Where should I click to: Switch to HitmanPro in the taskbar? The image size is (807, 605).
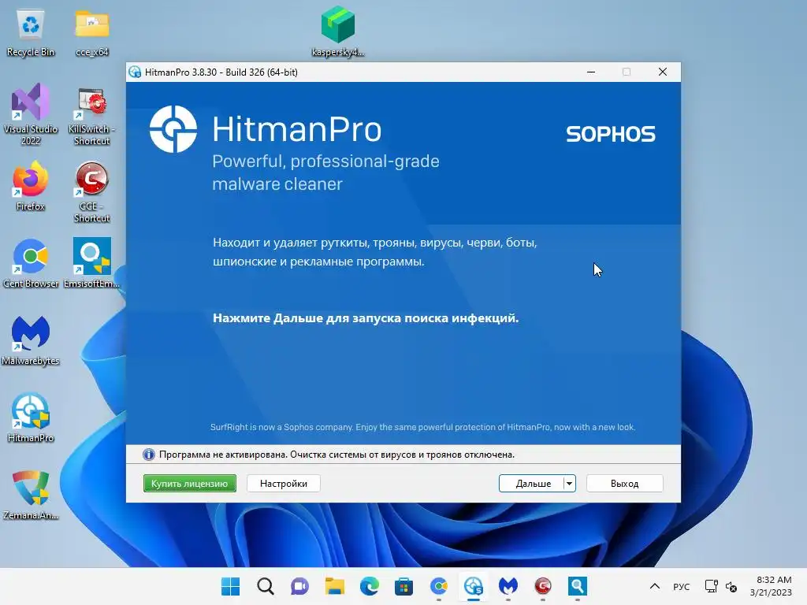point(473,586)
